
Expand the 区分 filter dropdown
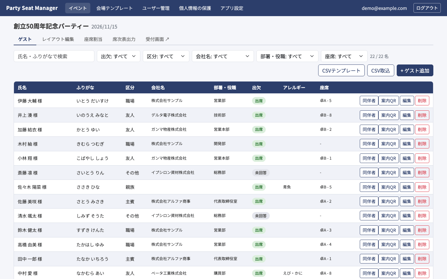[x=166, y=56]
